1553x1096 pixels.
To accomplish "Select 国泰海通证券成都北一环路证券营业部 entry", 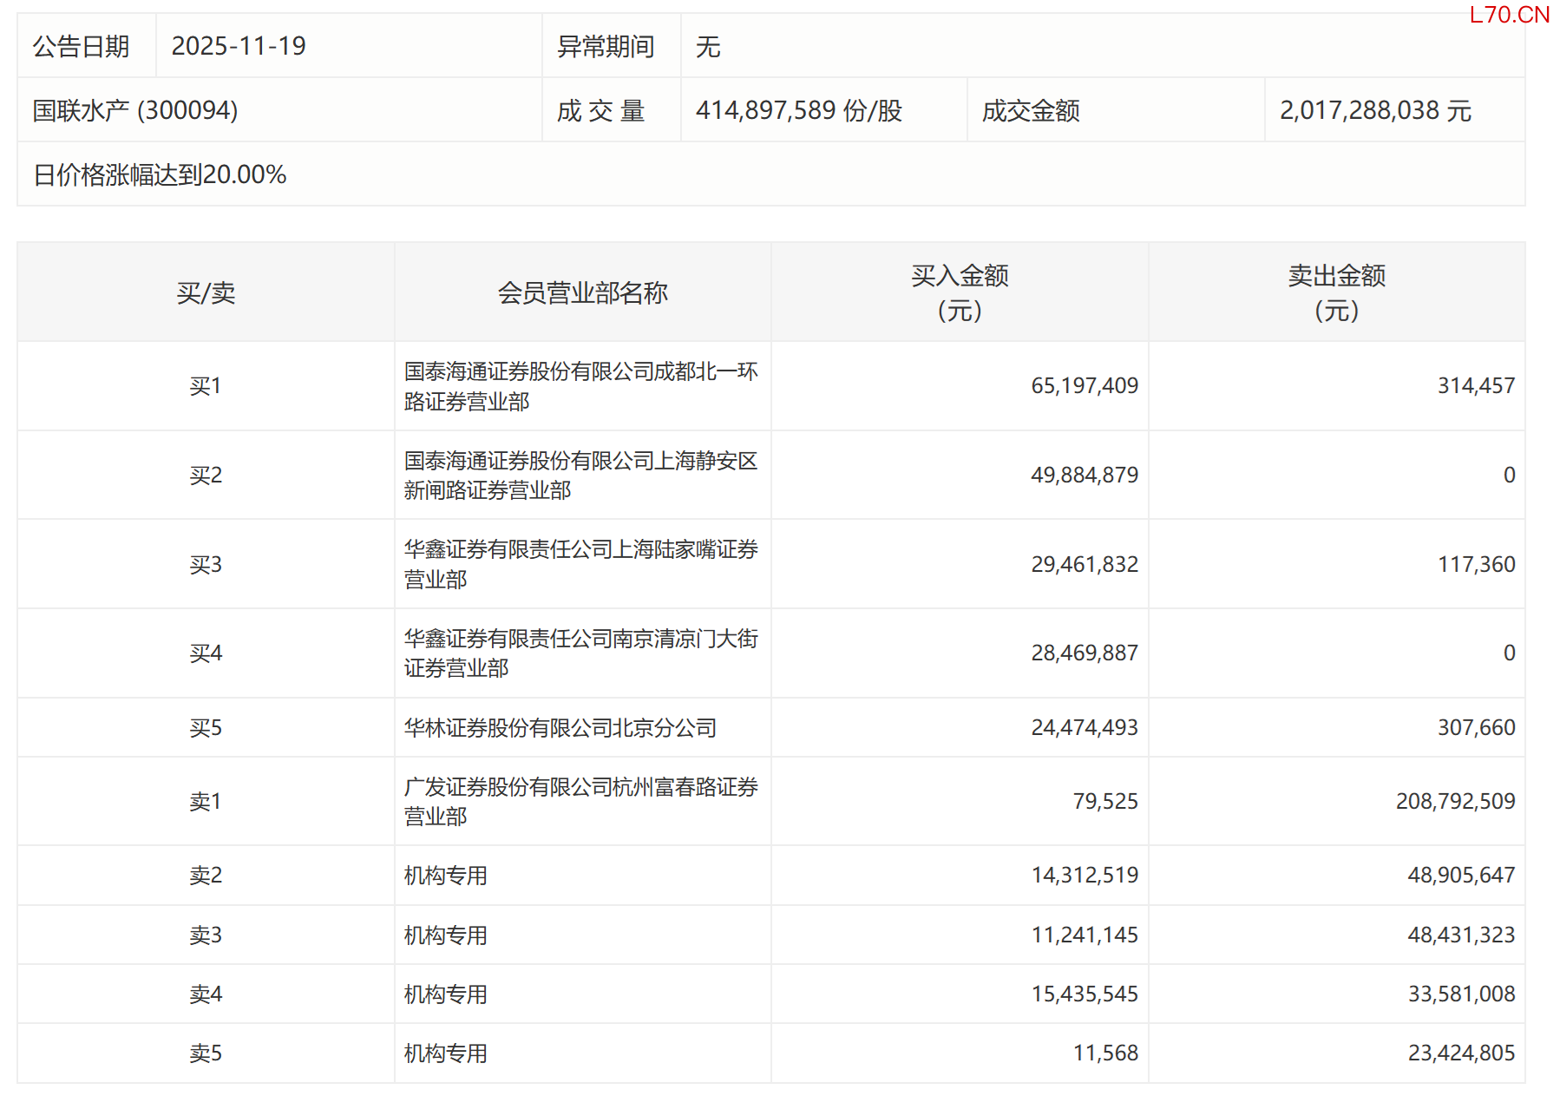I will 580,386.
